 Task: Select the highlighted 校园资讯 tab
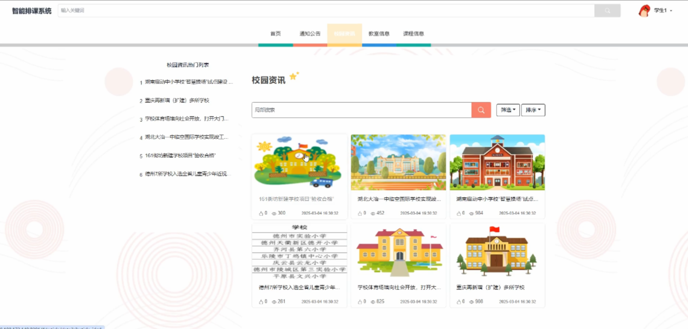[x=344, y=34]
